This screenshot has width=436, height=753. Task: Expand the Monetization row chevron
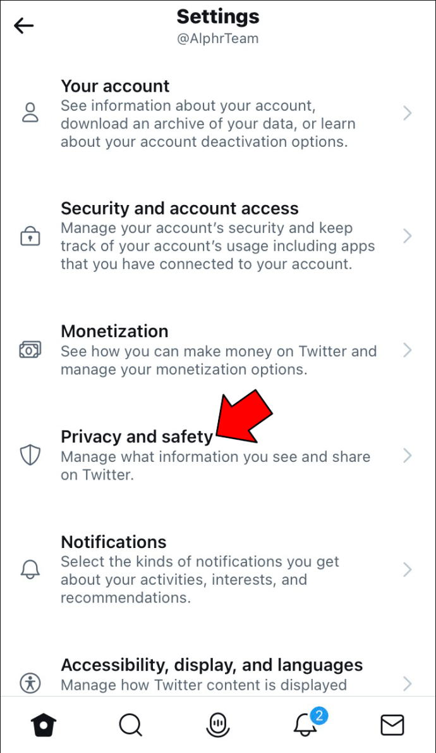407,350
